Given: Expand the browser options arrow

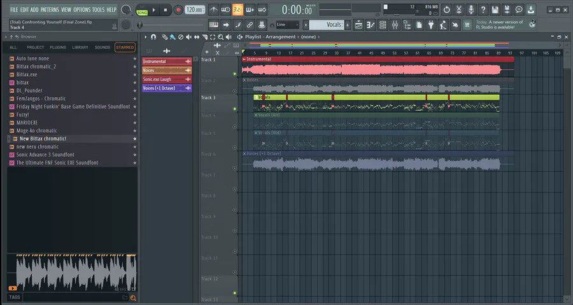Looking at the screenshot, I should [x=6, y=37].
